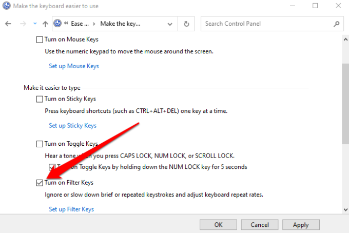
Task: Click the Refresh button in address bar
Action: coord(186,24)
